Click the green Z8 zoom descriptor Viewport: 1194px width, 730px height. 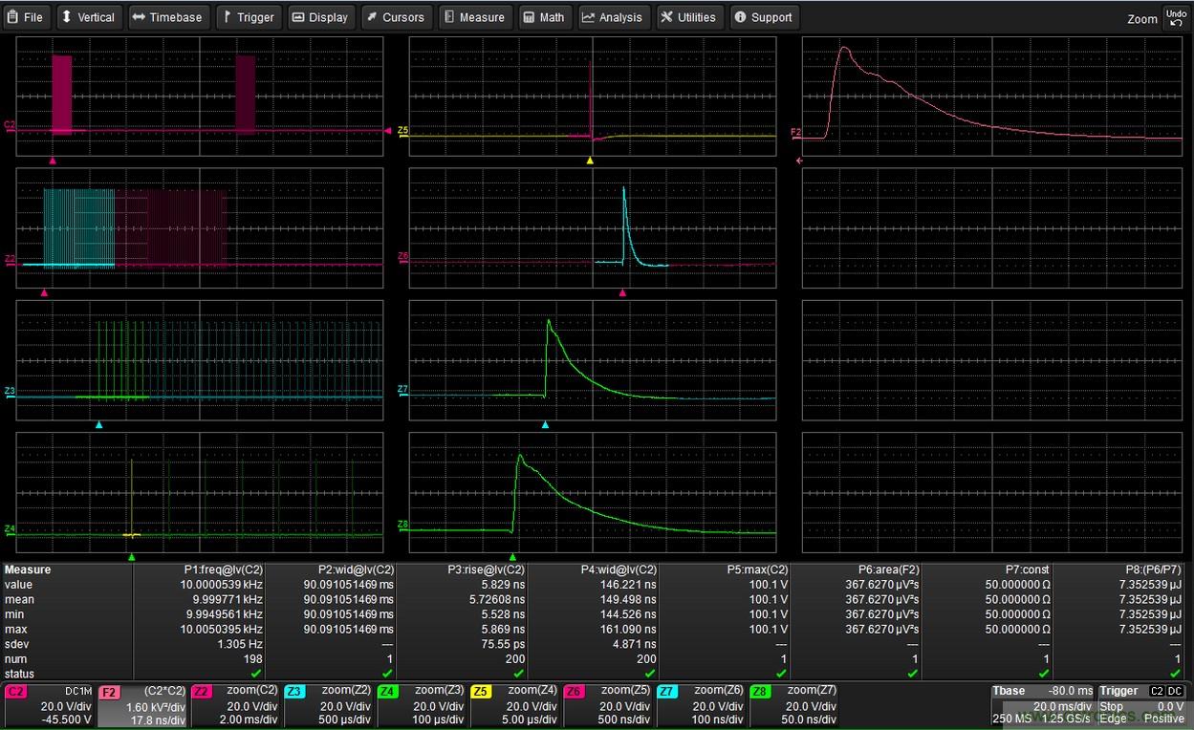click(x=795, y=705)
